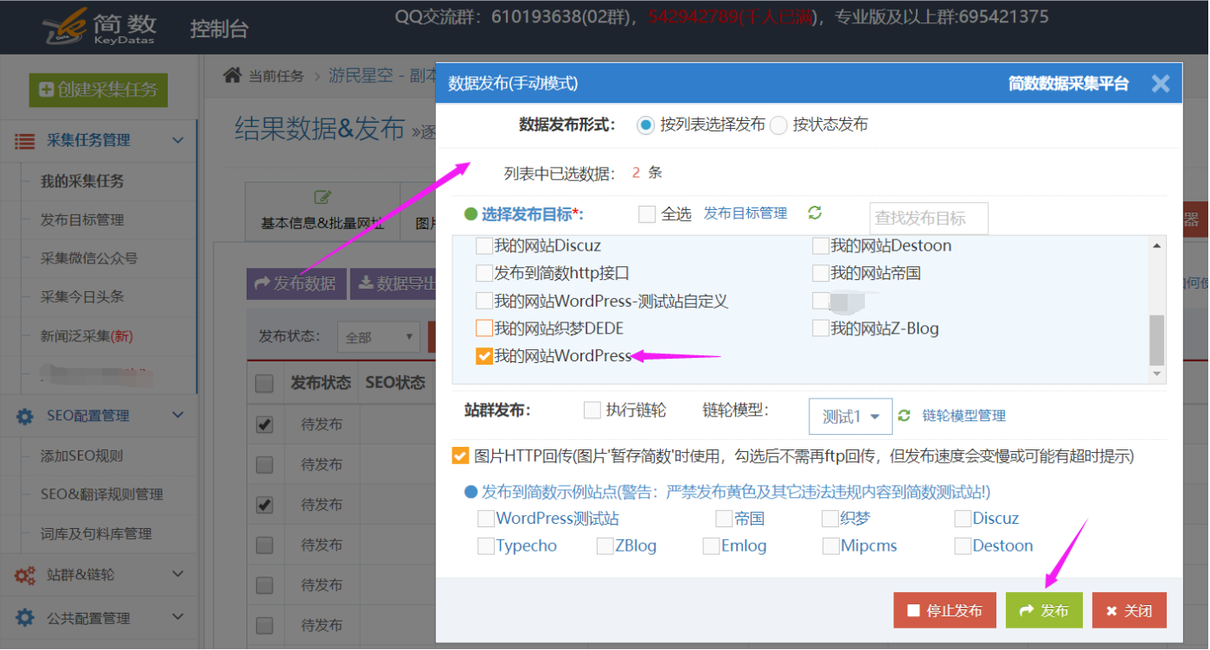Click the edit icon above 基本信息&批量网址

(x=323, y=198)
